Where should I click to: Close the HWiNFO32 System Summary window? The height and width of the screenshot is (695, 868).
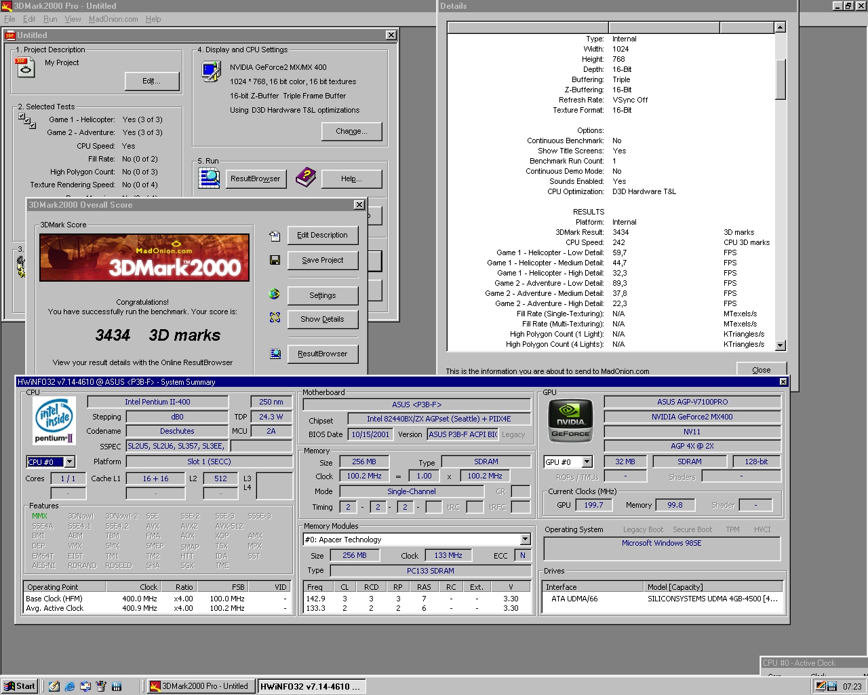[x=783, y=382]
